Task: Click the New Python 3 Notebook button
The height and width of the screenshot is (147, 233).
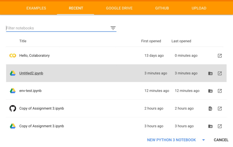Action: pos(171,140)
